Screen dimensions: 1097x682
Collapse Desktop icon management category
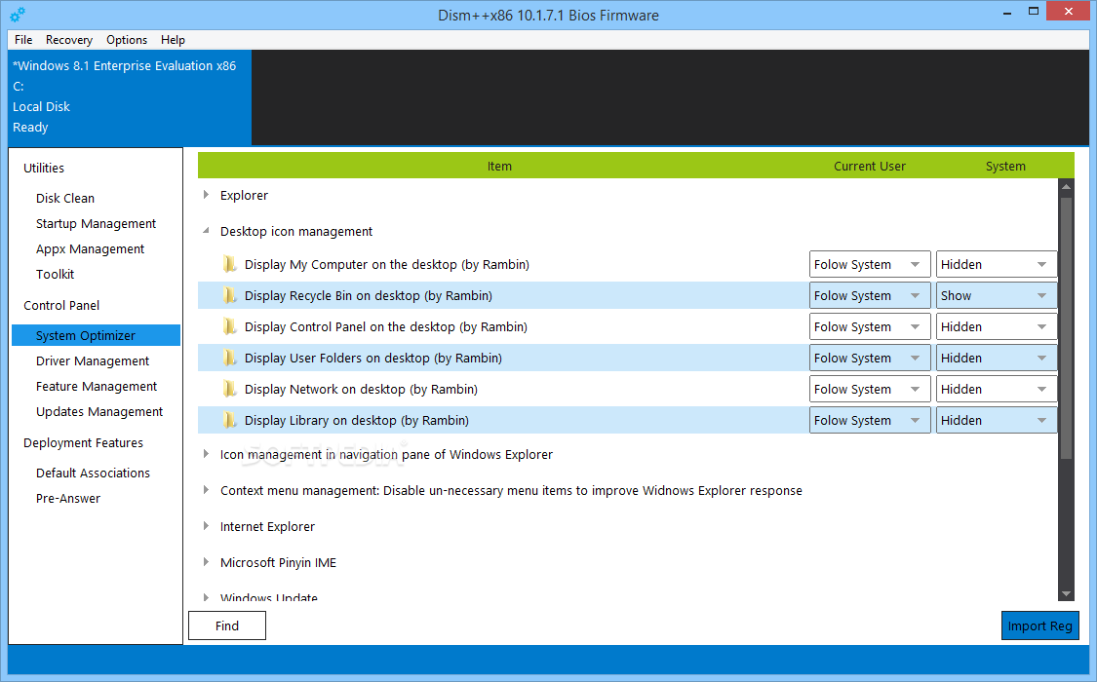[206, 231]
